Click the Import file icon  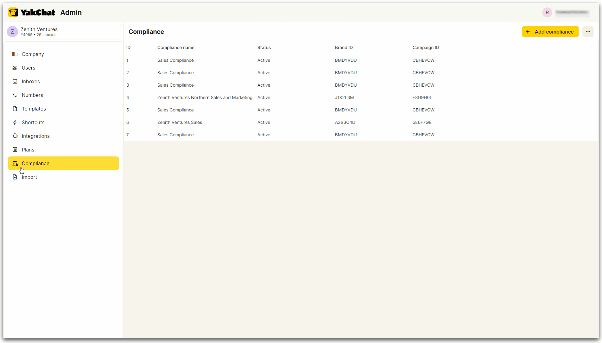coord(15,177)
